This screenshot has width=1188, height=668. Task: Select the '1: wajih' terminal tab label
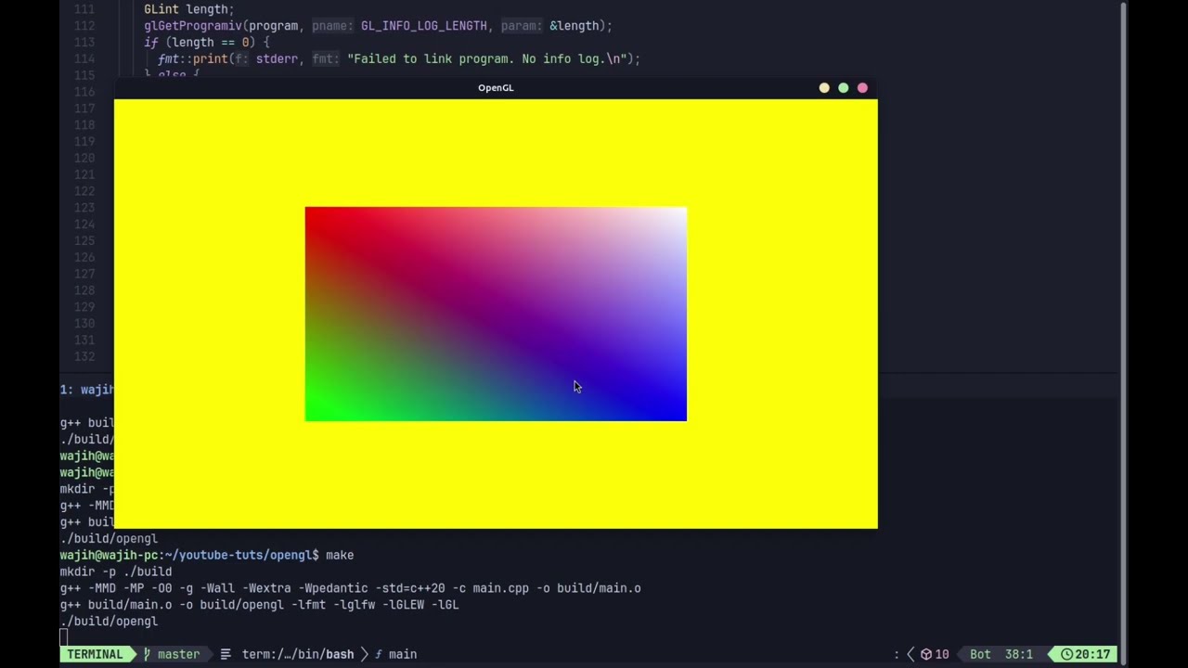coord(86,390)
